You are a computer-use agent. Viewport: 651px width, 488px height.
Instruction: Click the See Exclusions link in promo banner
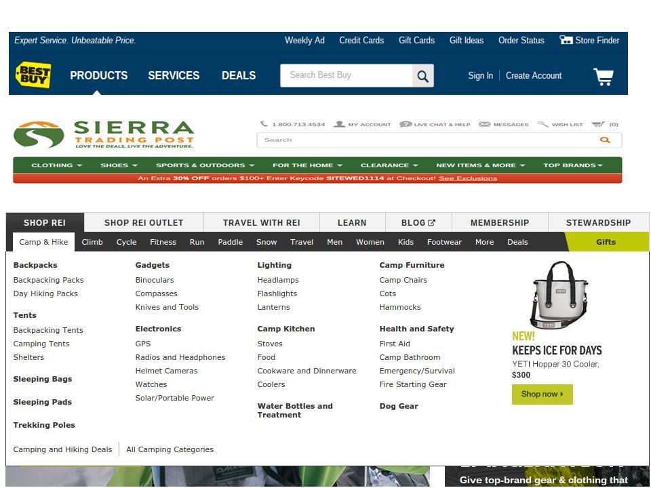468,178
